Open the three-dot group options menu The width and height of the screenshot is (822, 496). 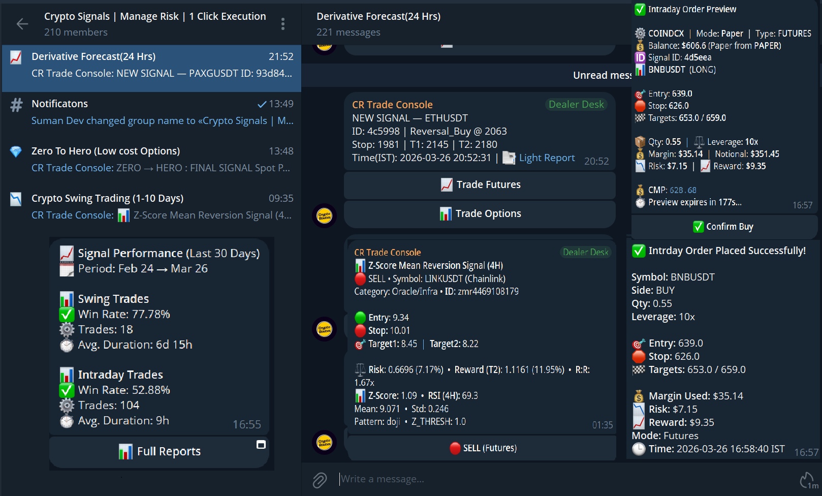click(283, 24)
